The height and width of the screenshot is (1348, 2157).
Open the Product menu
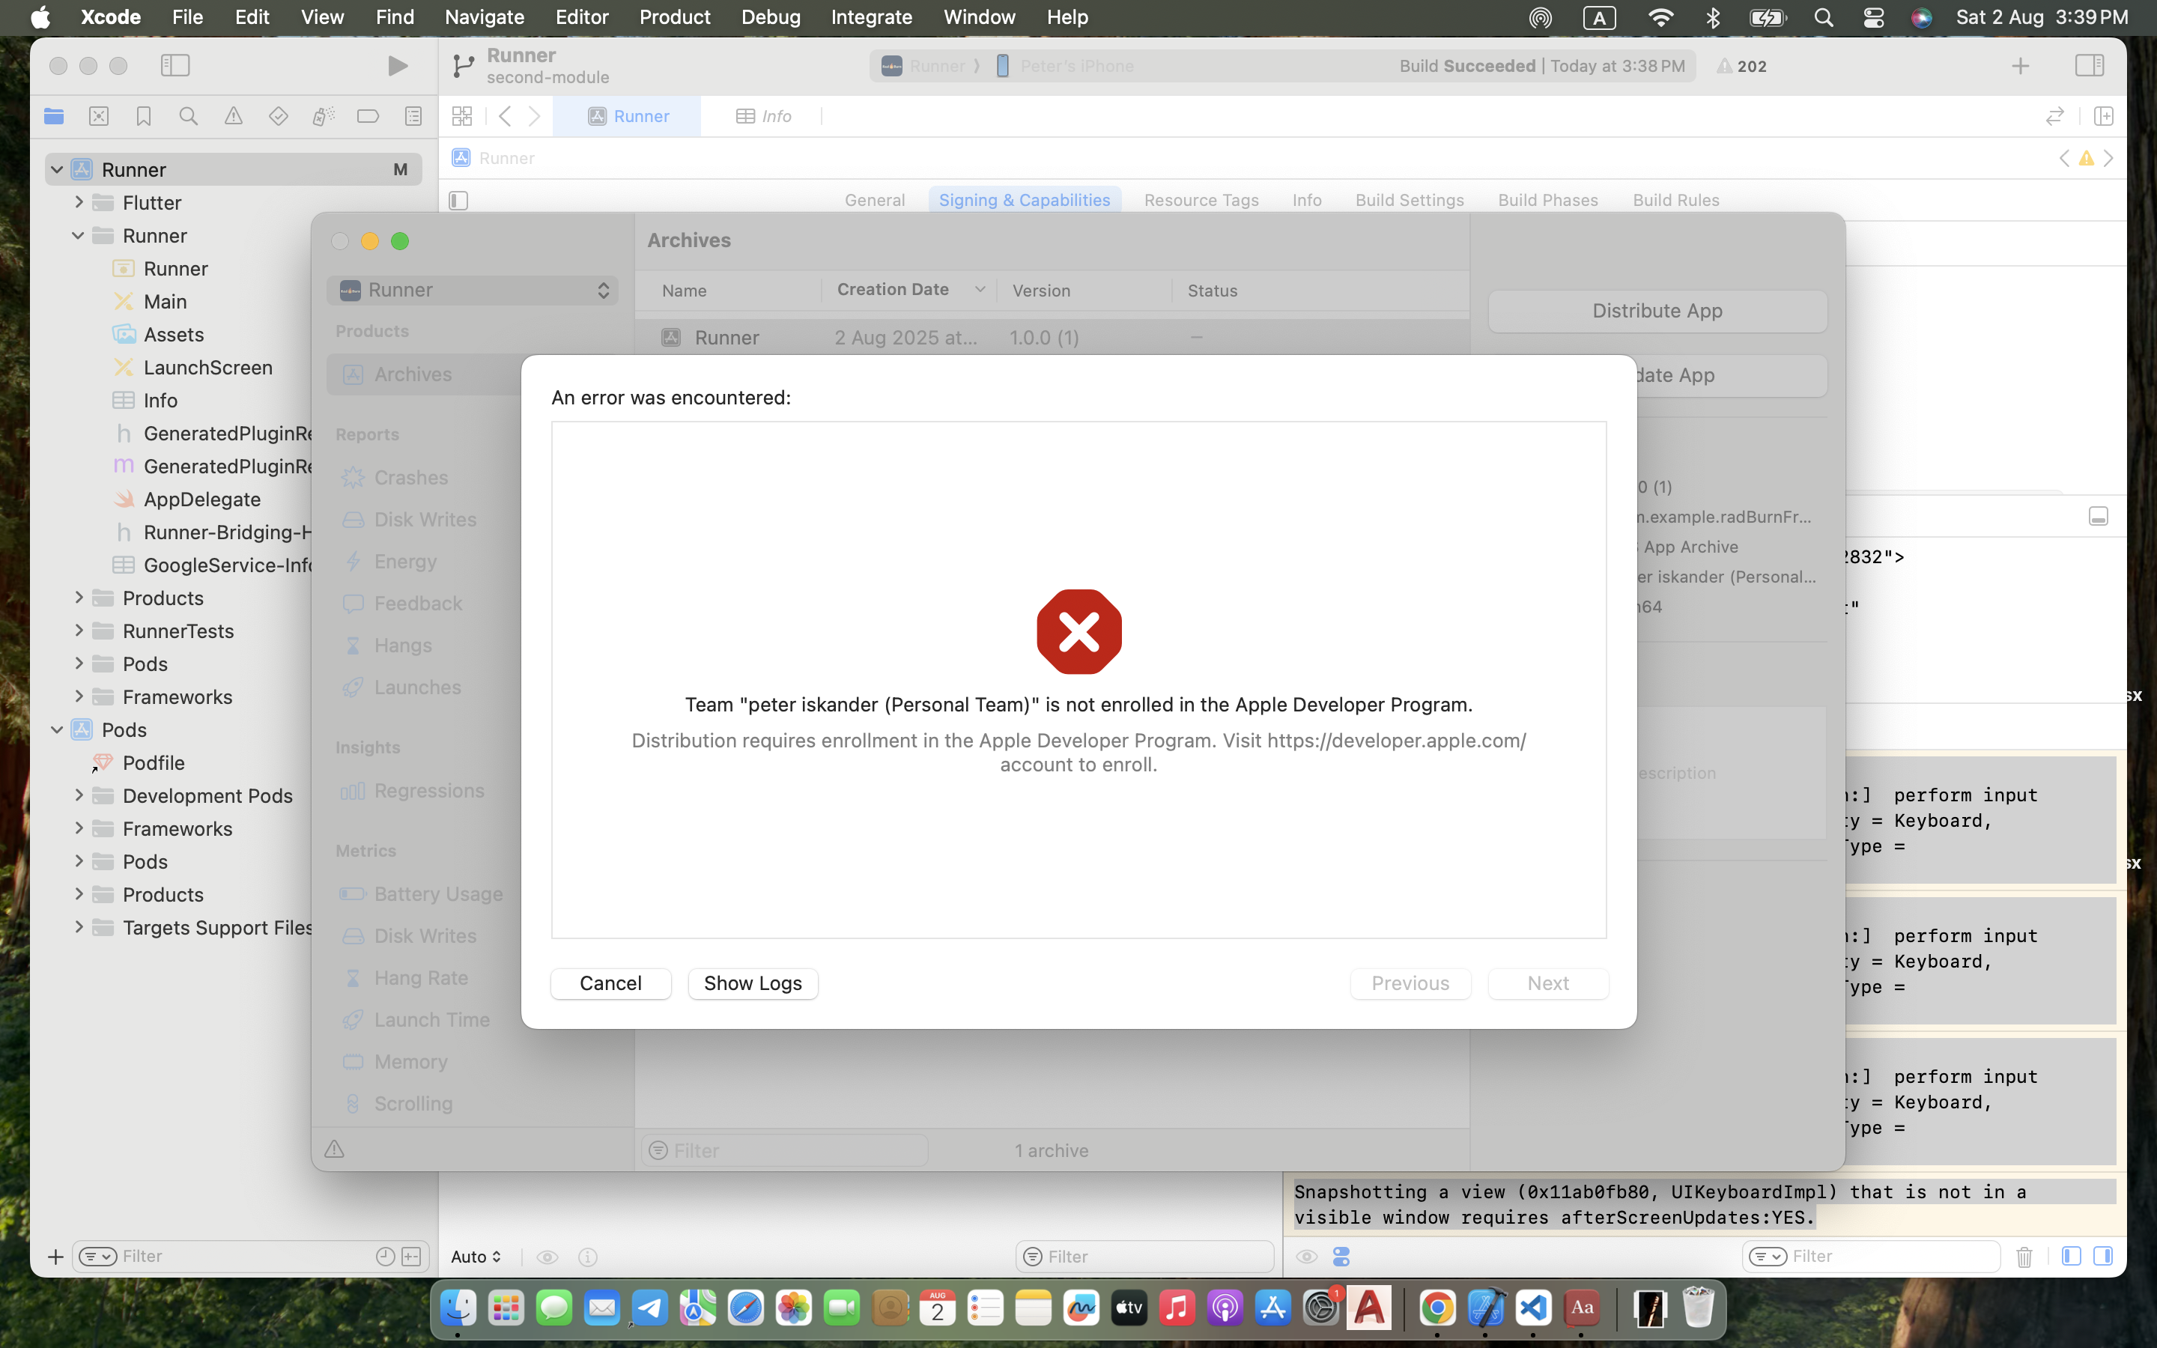[674, 17]
